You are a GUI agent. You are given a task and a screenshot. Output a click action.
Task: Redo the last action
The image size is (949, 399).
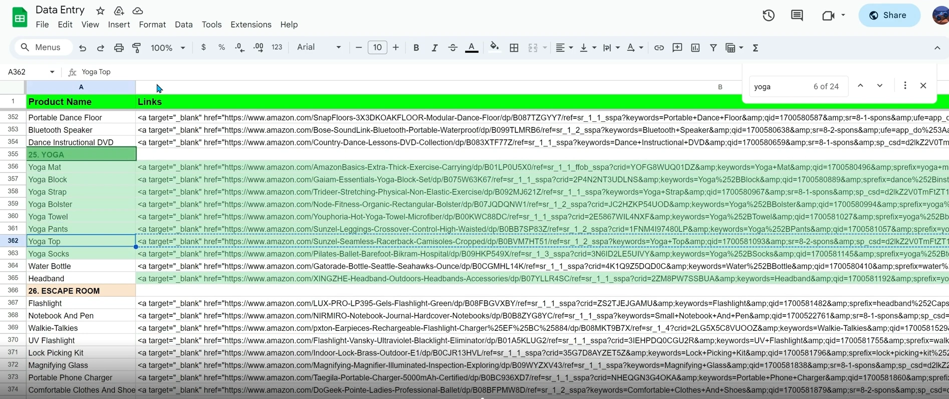coord(100,48)
